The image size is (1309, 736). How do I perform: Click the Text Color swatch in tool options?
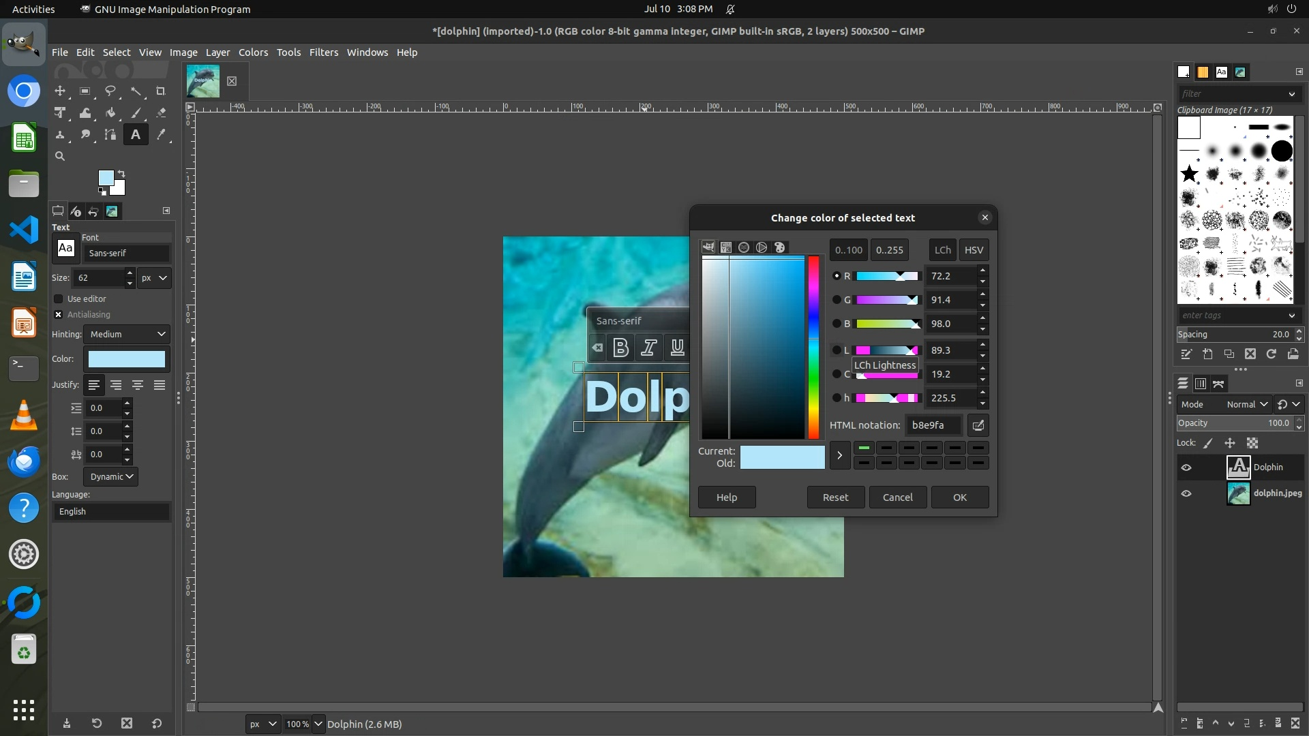[127, 359]
